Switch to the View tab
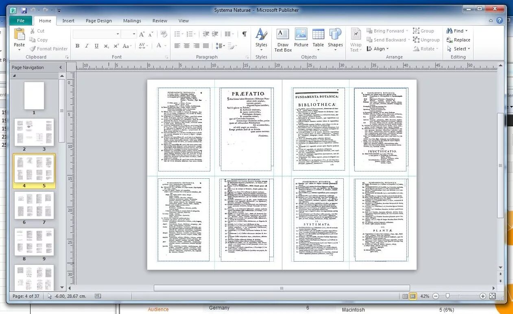 coord(184,21)
